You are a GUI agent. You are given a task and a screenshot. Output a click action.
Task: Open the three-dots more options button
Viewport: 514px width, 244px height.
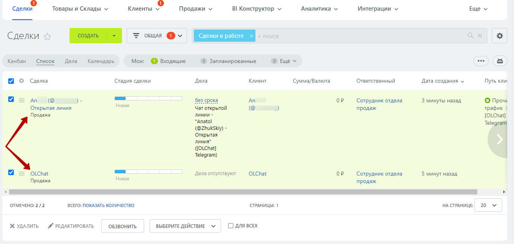(x=480, y=61)
